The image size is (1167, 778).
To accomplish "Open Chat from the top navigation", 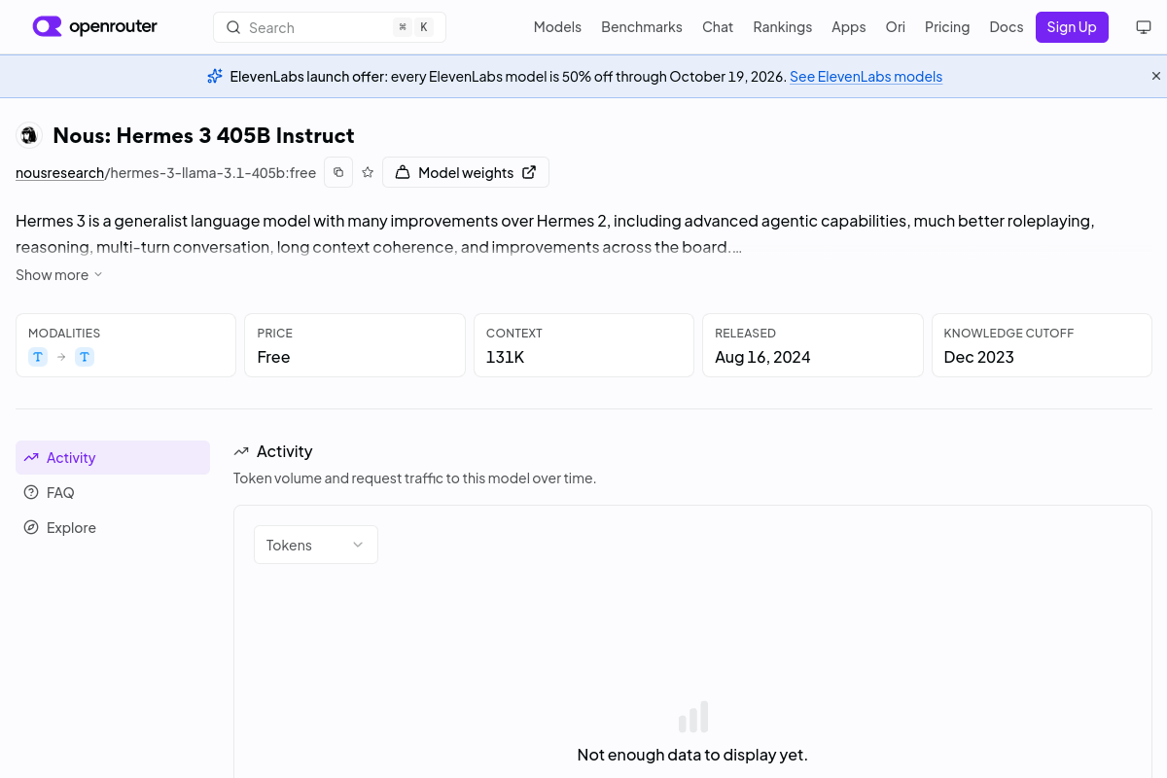I will click(x=718, y=27).
